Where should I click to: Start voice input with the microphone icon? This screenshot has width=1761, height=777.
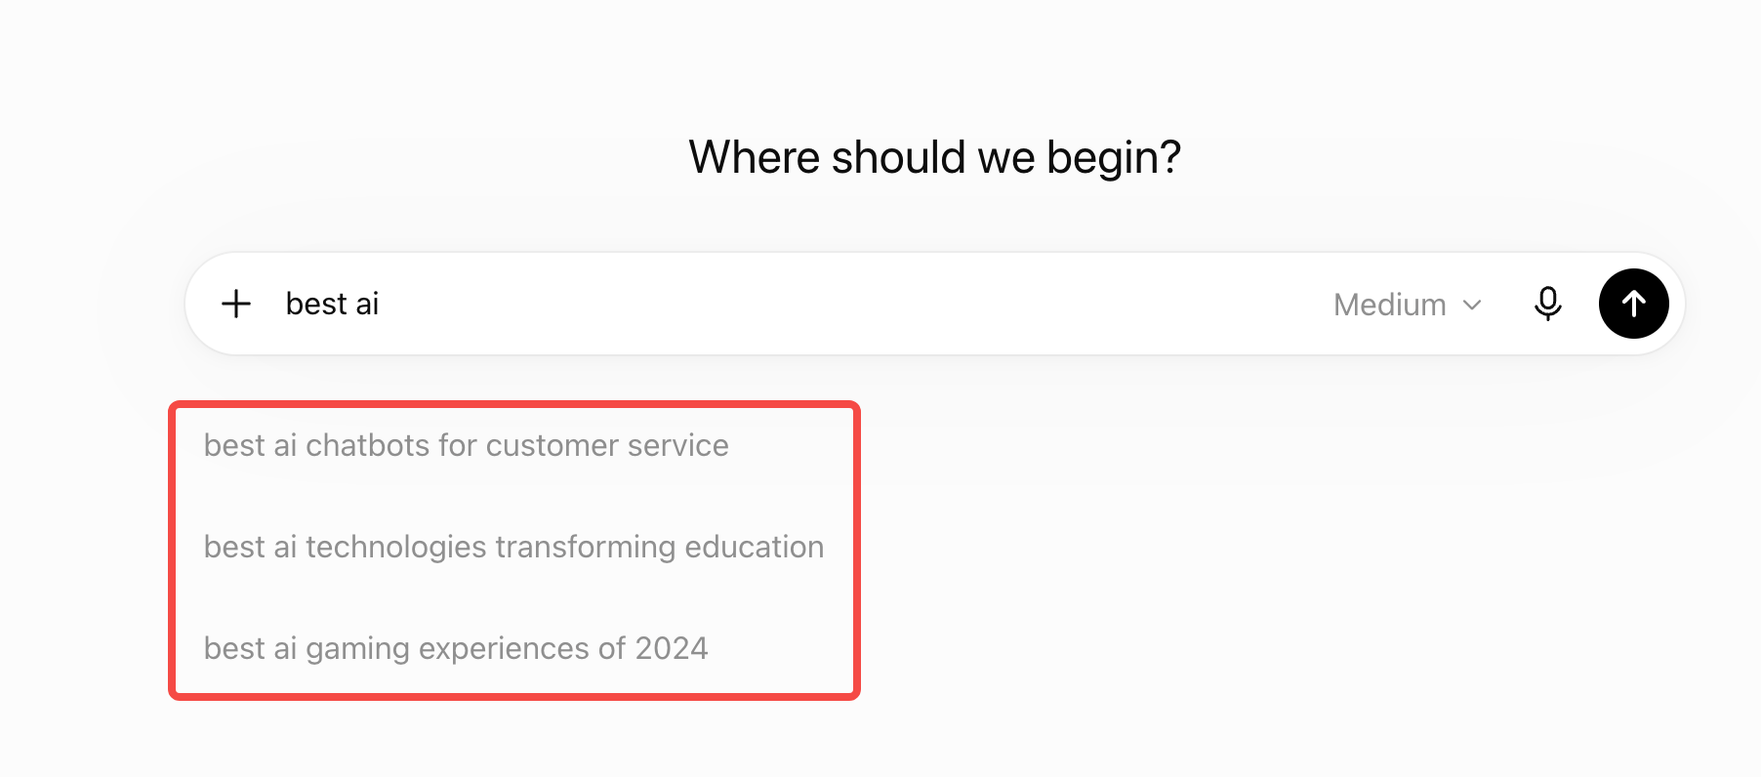pos(1547,304)
